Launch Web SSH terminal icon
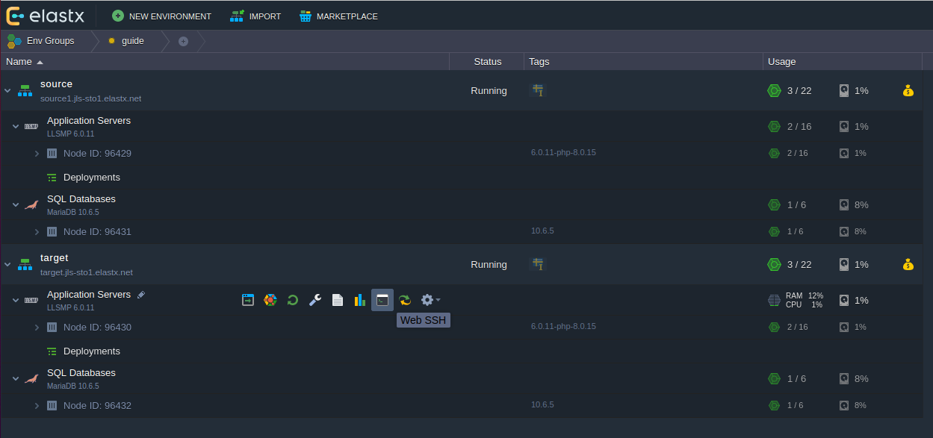The image size is (933, 438). (x=382, y=300)
